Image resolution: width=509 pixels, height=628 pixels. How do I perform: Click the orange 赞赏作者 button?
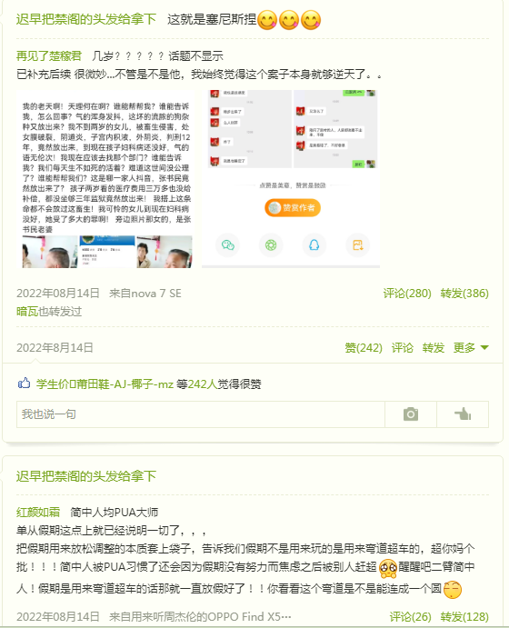point(293,207)
